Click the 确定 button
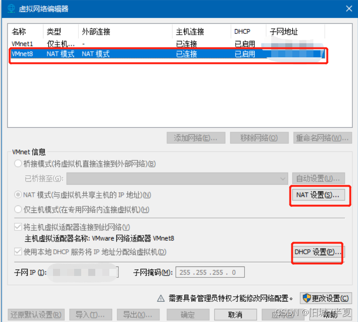358x322 pixels. (188, 314)
